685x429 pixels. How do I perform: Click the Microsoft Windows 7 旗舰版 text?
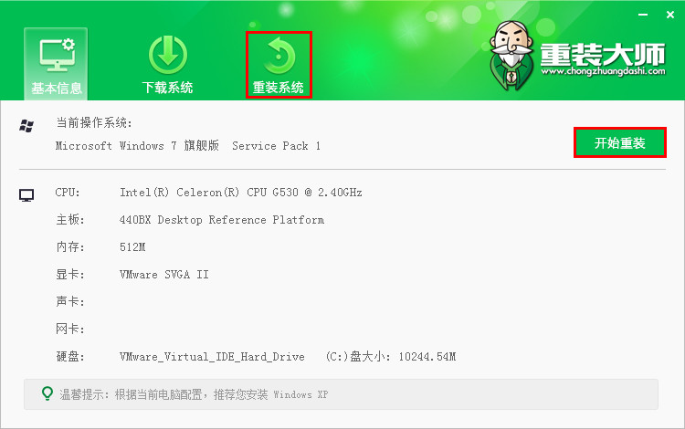click(137, 145)
